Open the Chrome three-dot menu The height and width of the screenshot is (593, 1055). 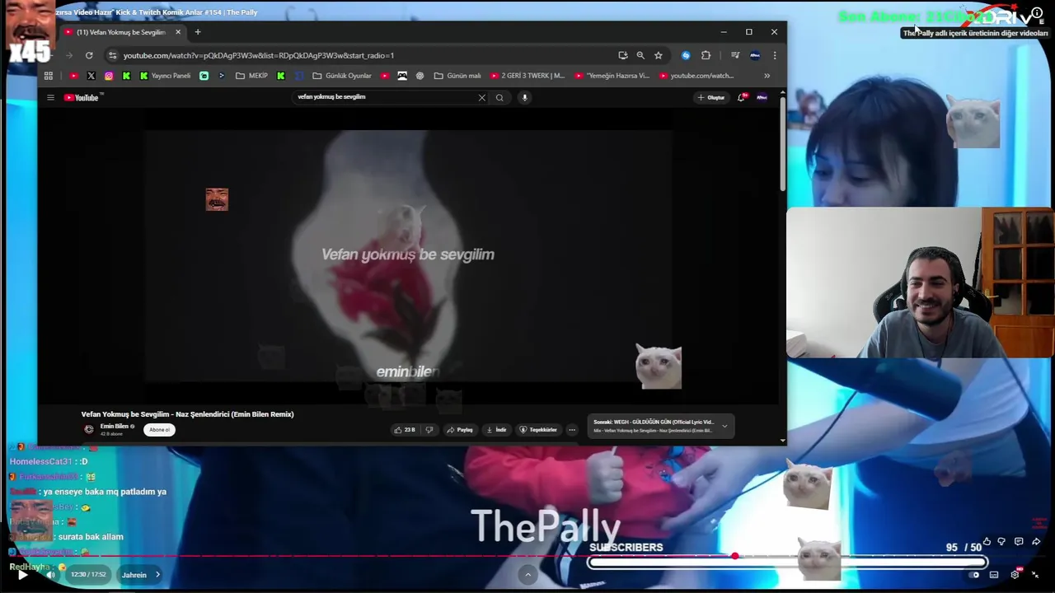tap(774, 55)
